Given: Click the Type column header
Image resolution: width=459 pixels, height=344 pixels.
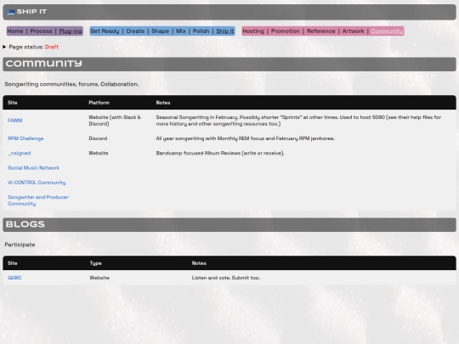Looking at the screenshot, I should pyautogui.click(x=96, y=263).
